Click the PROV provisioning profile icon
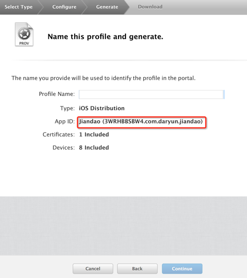Viewport: 247px width, 278px height. tap(24, 35)
